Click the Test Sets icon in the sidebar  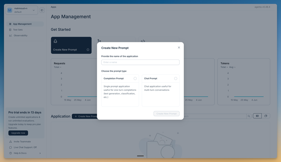[x=10, y=30]
